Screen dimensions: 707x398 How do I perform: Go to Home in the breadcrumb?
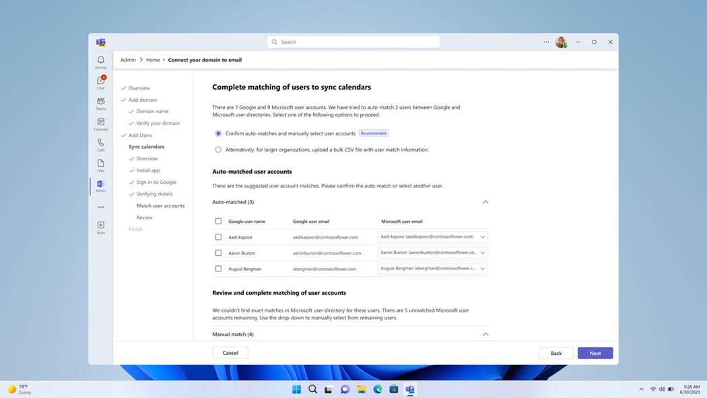point(153,60)
